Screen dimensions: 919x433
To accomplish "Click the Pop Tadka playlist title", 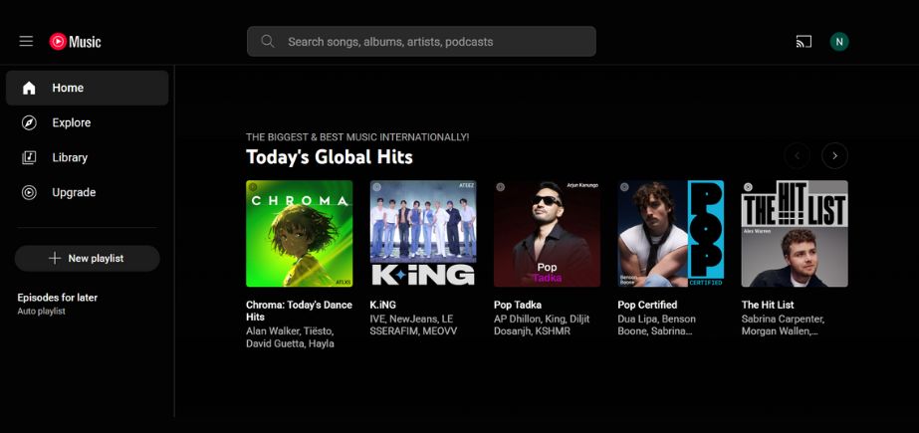I will click(x=518, y=305).
